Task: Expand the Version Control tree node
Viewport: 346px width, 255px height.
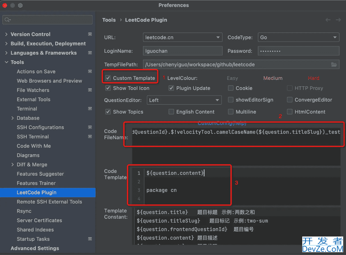Action: 6,34
